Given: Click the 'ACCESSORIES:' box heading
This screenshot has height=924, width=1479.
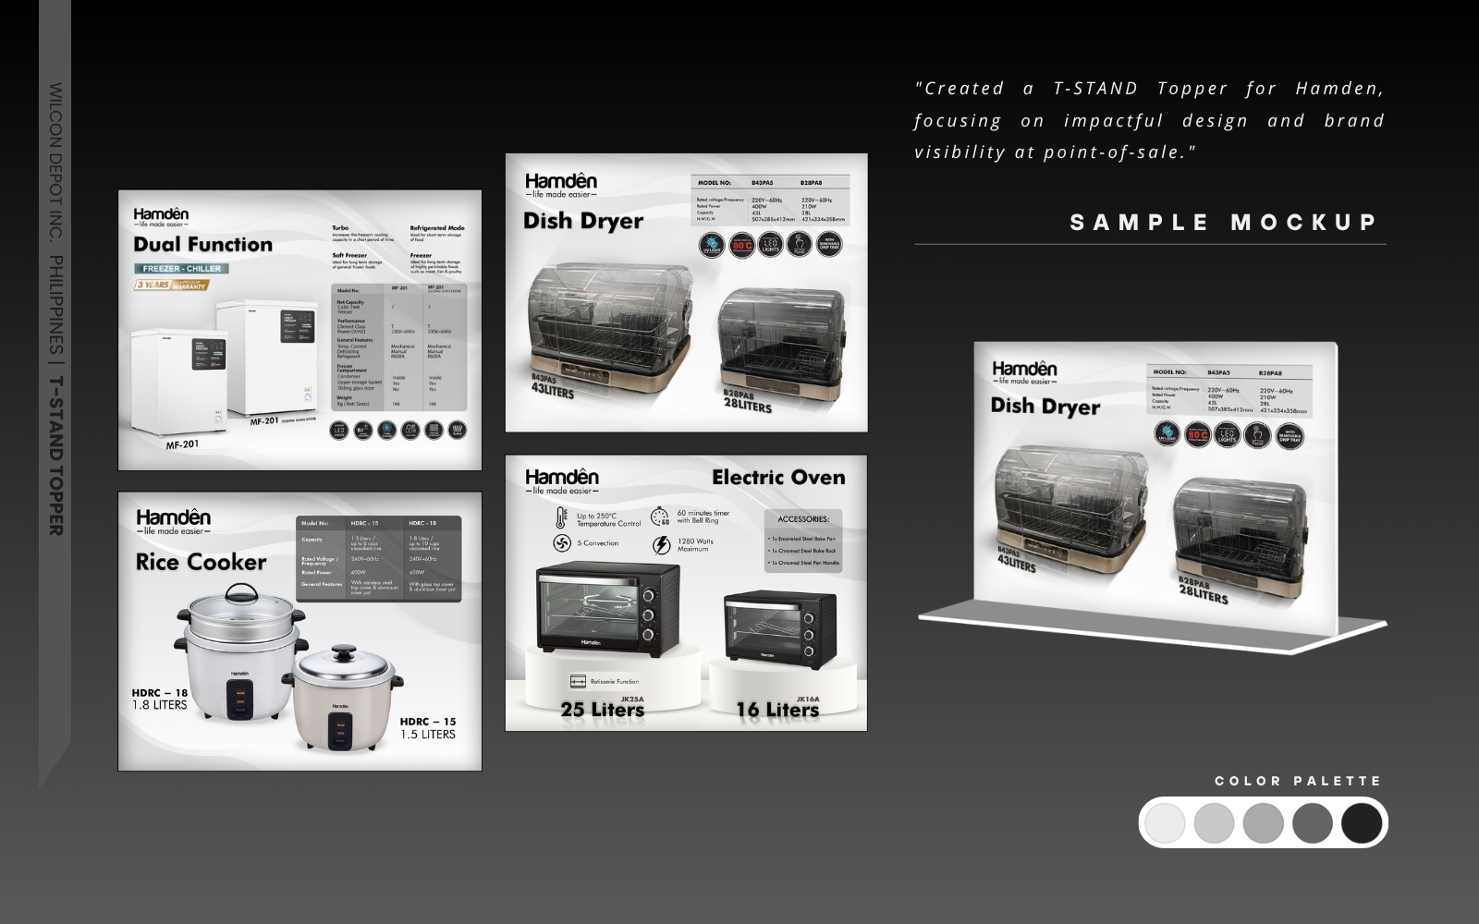Looking at the screenshot, I should pos(803,518).
